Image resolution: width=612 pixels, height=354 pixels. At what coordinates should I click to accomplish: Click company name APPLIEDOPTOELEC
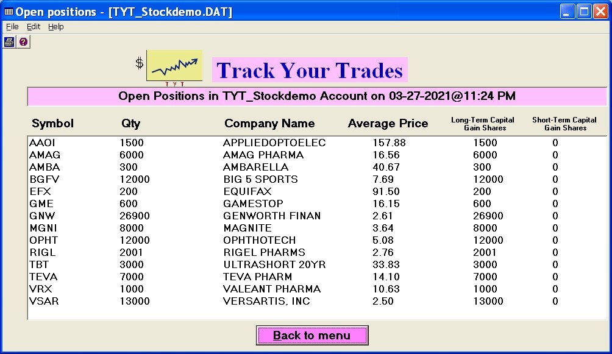coord(274,143)
